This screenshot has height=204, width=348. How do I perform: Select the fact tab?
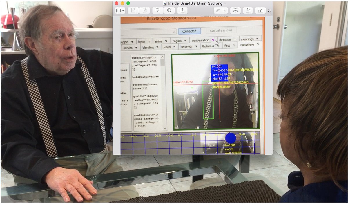tap(229, 46)
